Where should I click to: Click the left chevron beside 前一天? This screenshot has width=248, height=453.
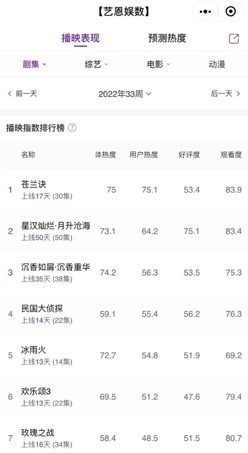[x=9, y=93]
